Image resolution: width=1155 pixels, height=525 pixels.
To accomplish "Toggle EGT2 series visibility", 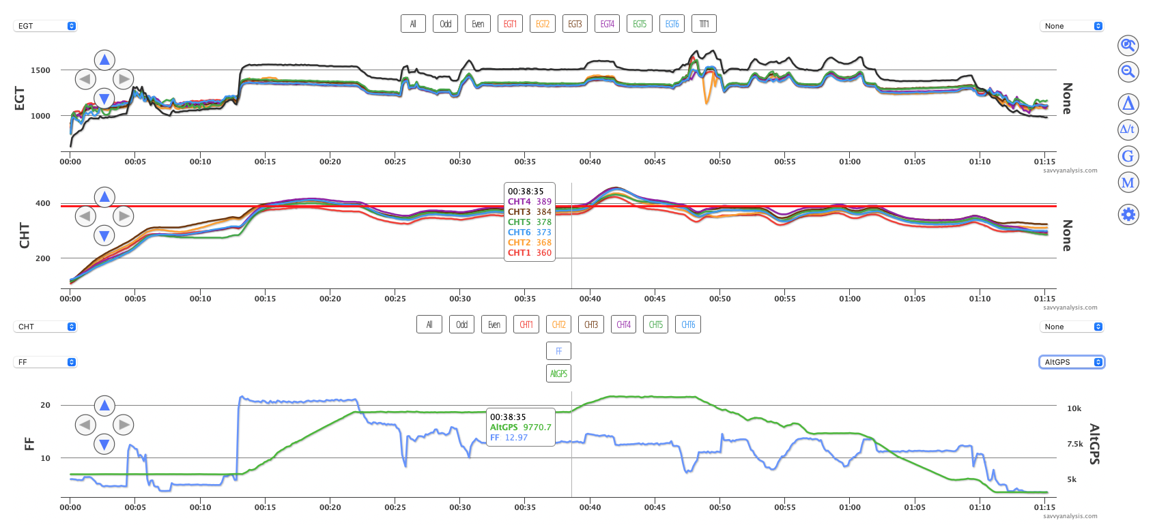I will pos(543,24).
